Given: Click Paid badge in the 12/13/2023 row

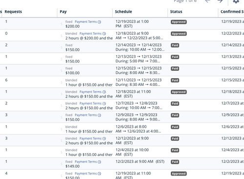Looking at the screenshot, I should click(175, 57).
